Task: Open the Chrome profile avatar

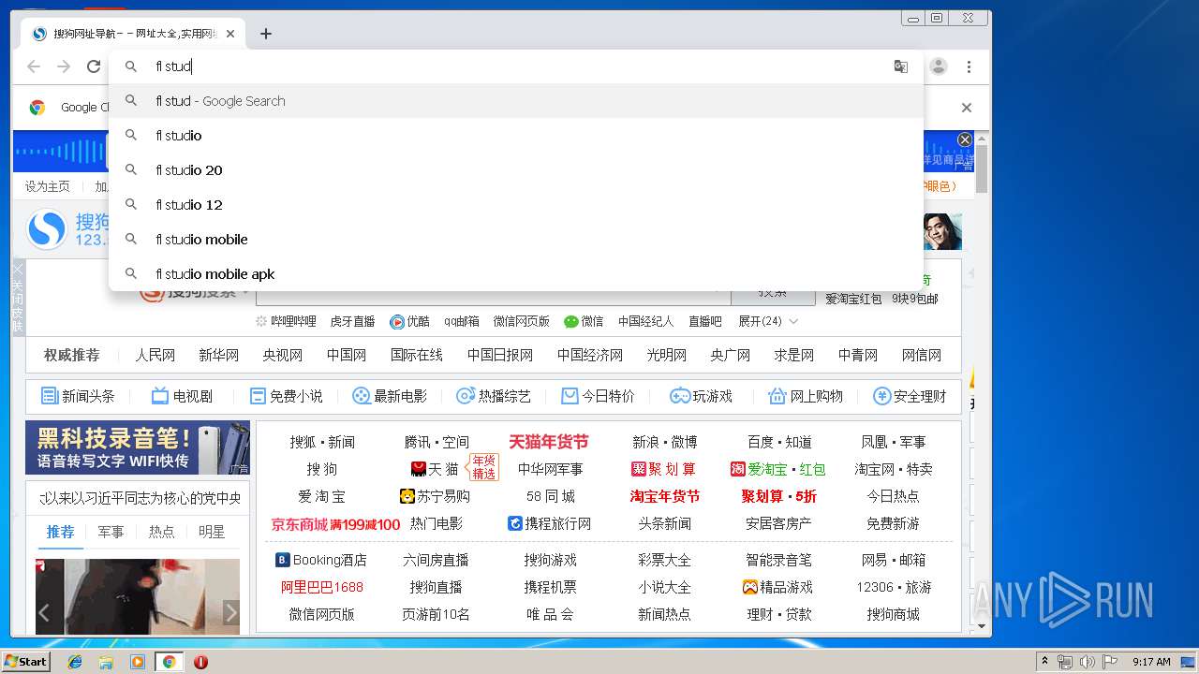Action: (939, 66)
